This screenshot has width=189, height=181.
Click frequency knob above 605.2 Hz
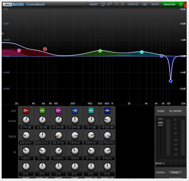[42, 135]
